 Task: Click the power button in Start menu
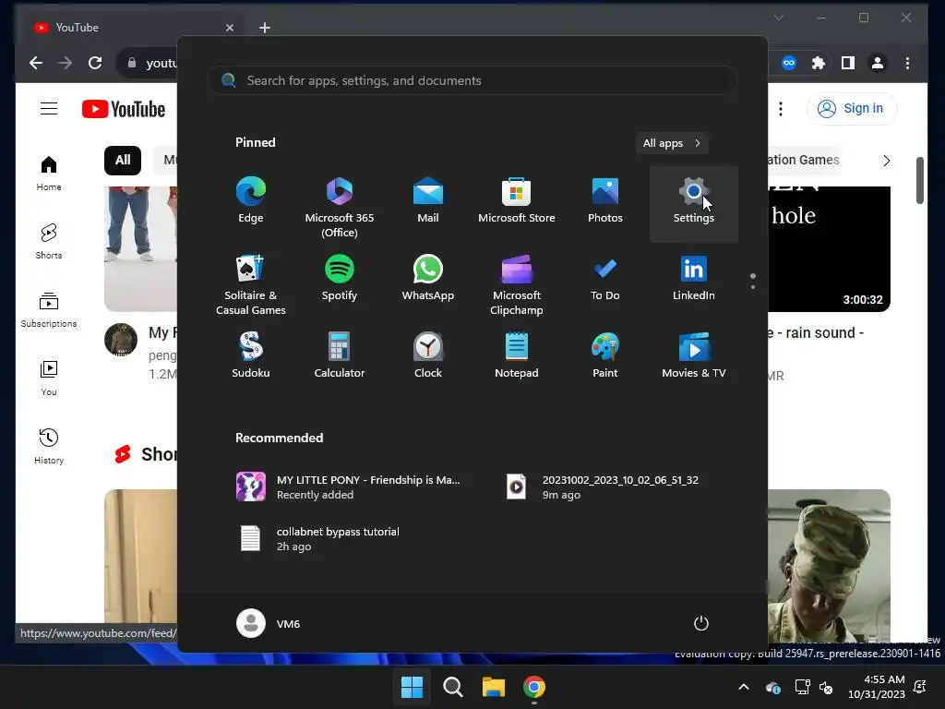click(x=701, y=623)
